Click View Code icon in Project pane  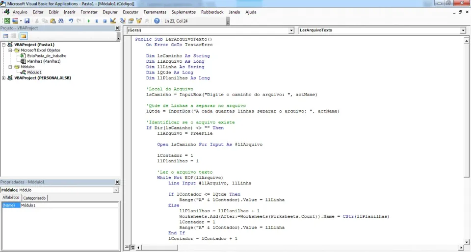5,36
